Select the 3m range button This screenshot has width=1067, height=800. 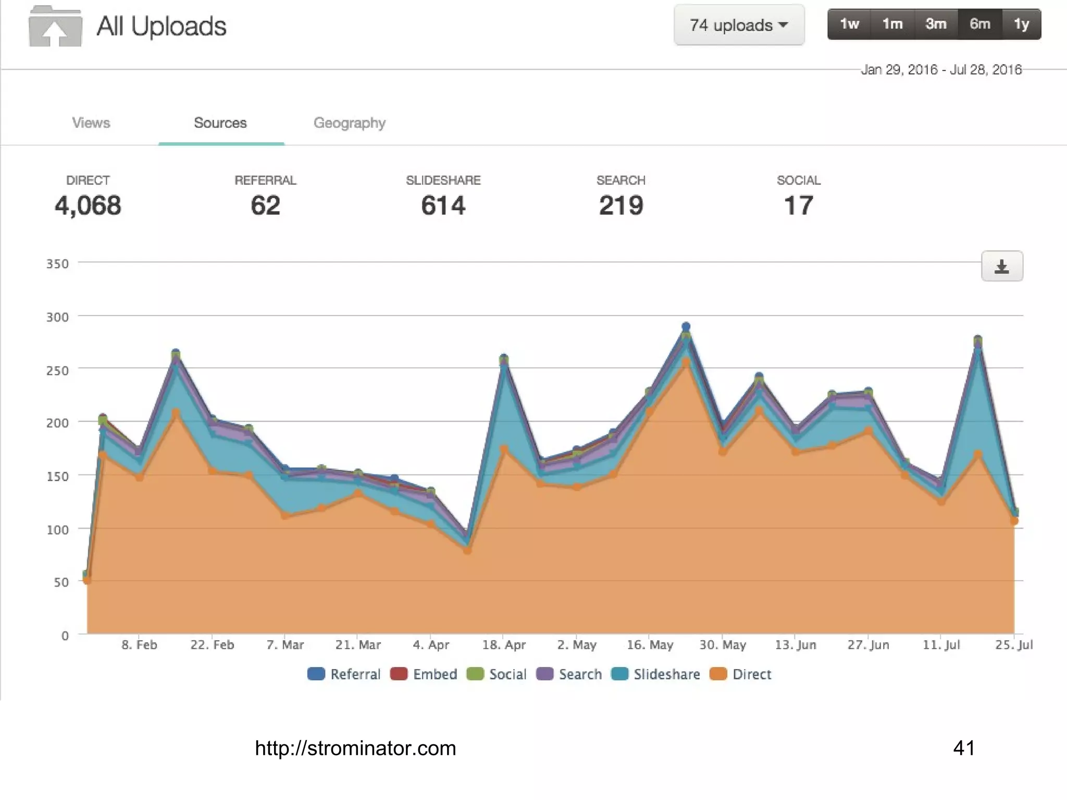936,24
